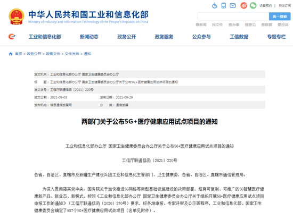Image resolution: width=293 pixels, height=219 pixels.
Task: Open the 公众参与 navigation menu
Action: (201, 37)
